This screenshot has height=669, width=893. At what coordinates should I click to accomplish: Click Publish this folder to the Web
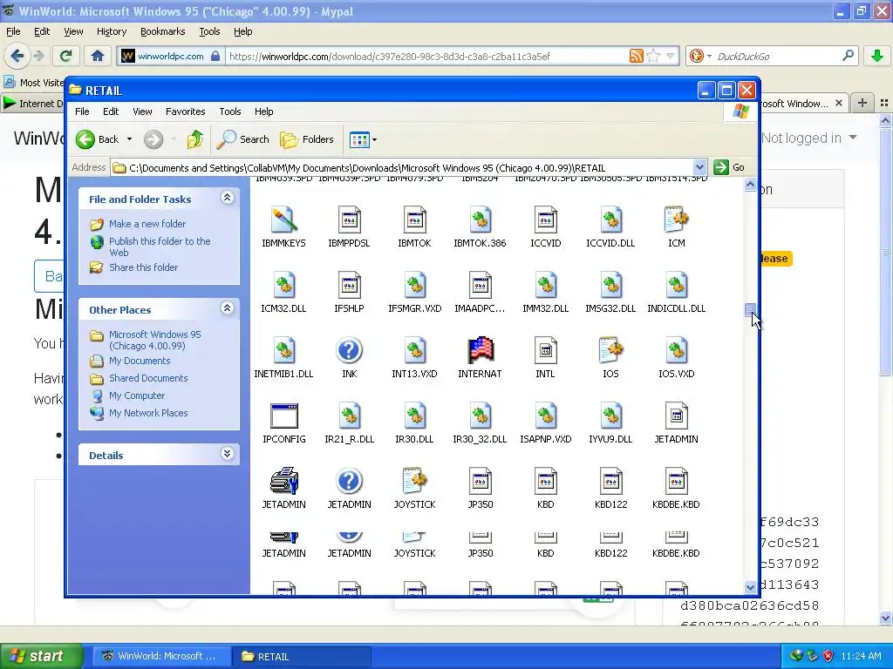(x=160, y=247)
